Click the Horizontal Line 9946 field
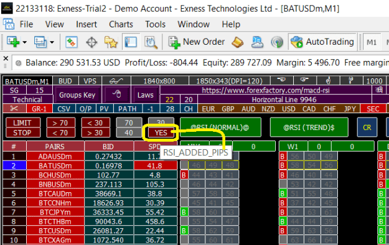Image resolution: width=389 pixels, height=245 pixels. point(284,99)
